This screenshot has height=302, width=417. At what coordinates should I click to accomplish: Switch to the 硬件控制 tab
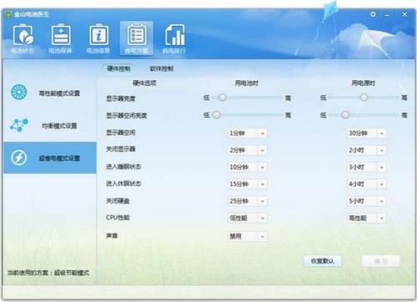click(x=118, y=68)
